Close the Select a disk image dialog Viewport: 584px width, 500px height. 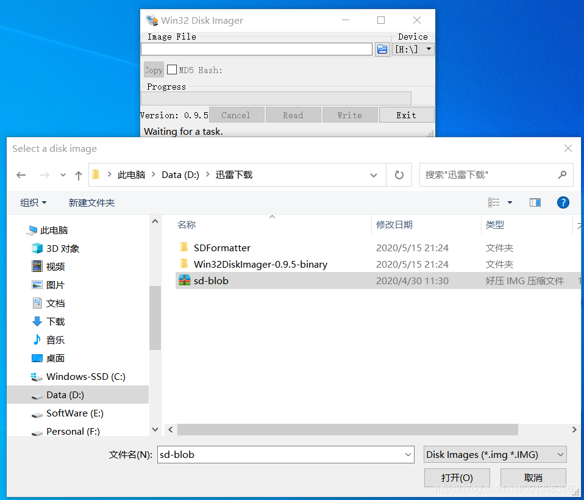(568, 148)
